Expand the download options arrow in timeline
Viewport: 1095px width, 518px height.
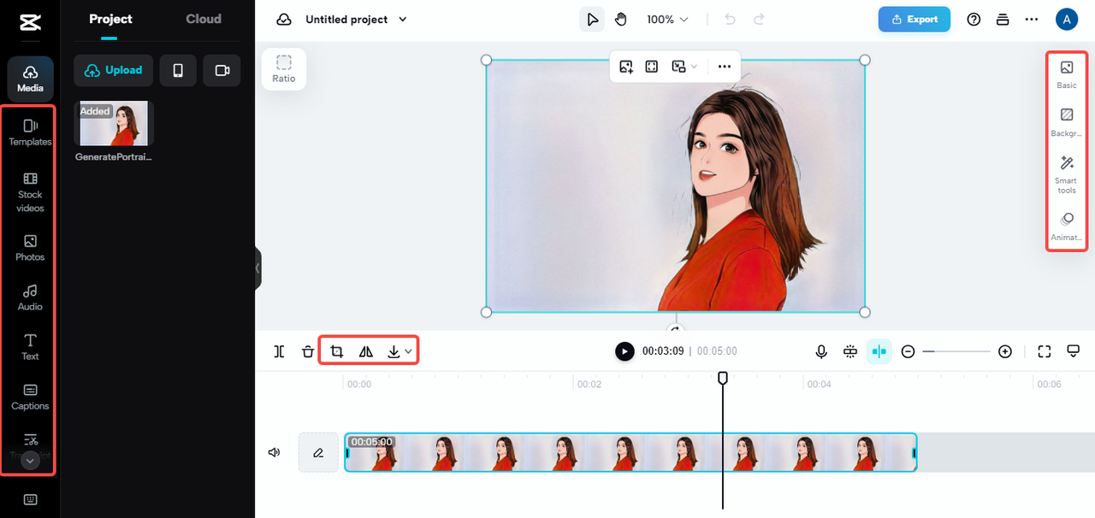(409, 351)
